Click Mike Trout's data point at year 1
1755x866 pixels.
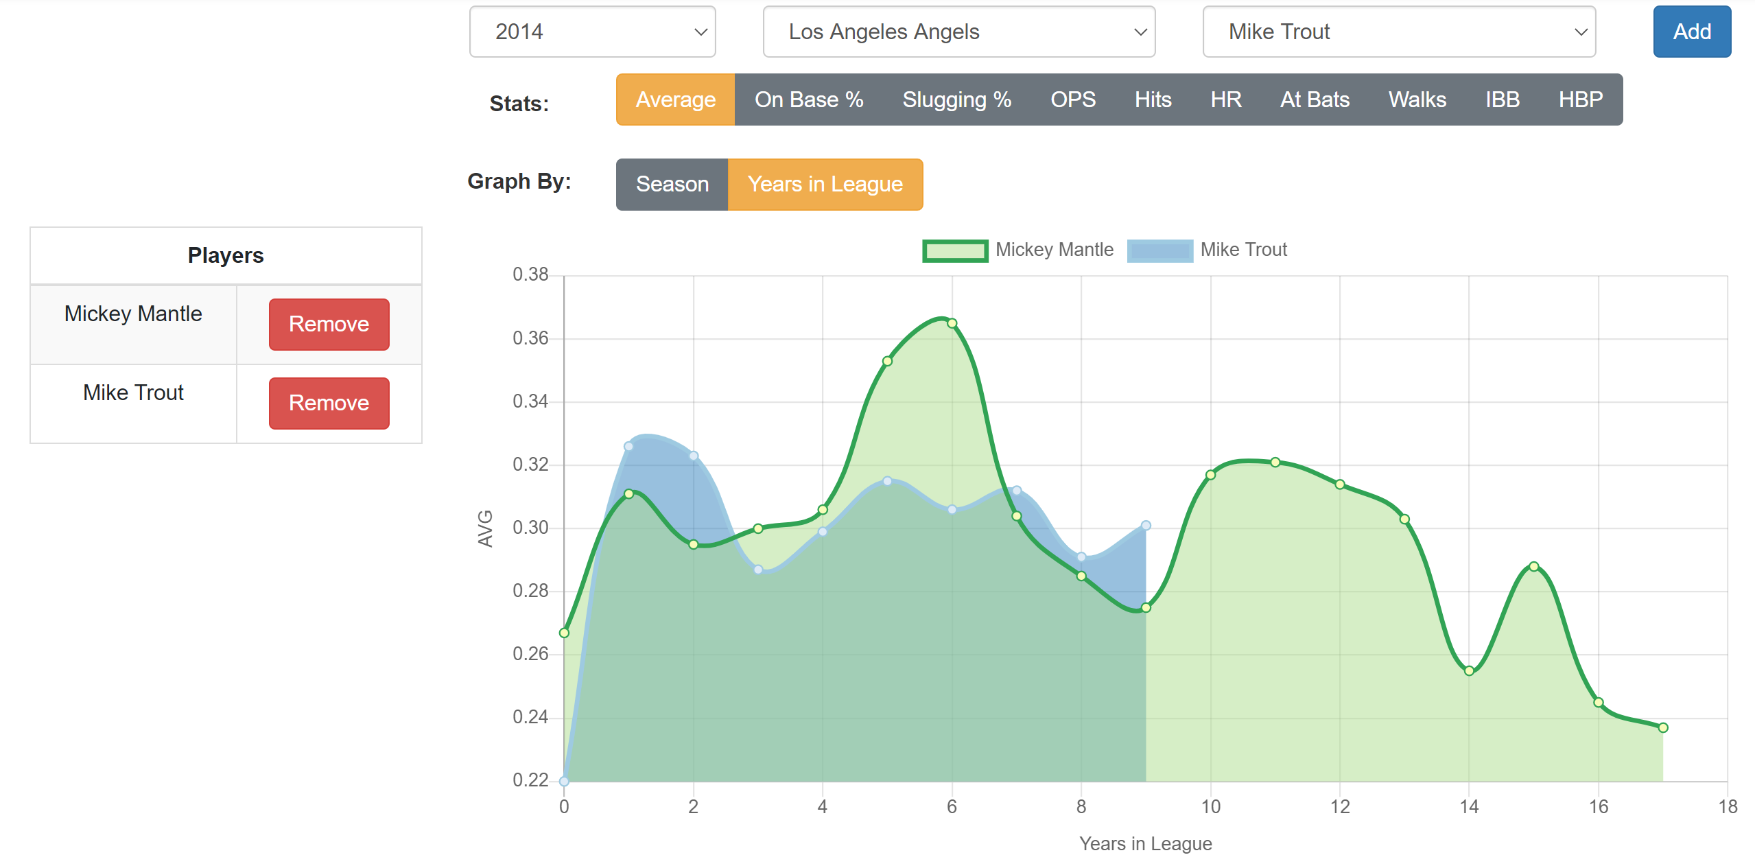click(628, 446)
